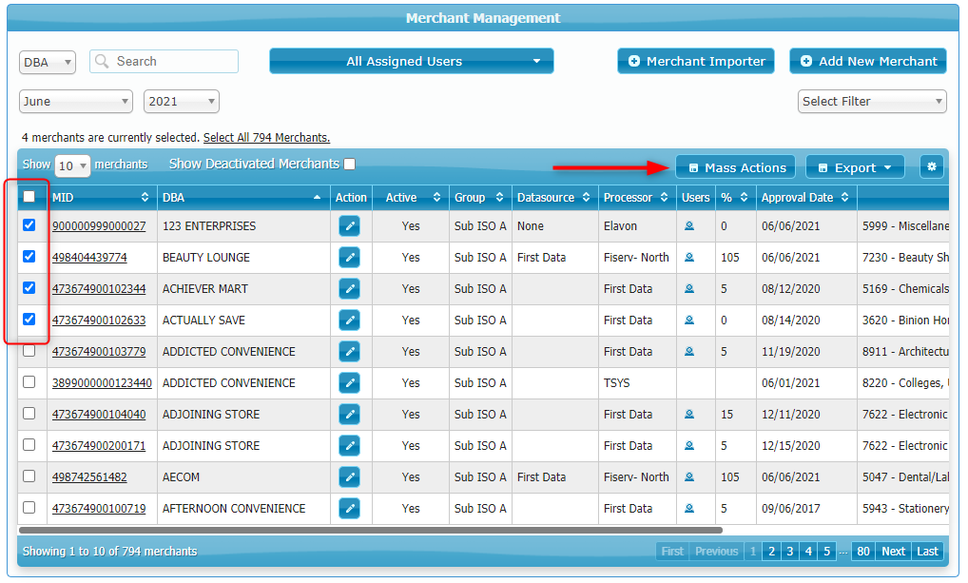Screen dimensions: 968x583
Task: Uncheck 123 ENTERPRISES row checkbox
Action: pyautogui.click(x=29, y=224)
